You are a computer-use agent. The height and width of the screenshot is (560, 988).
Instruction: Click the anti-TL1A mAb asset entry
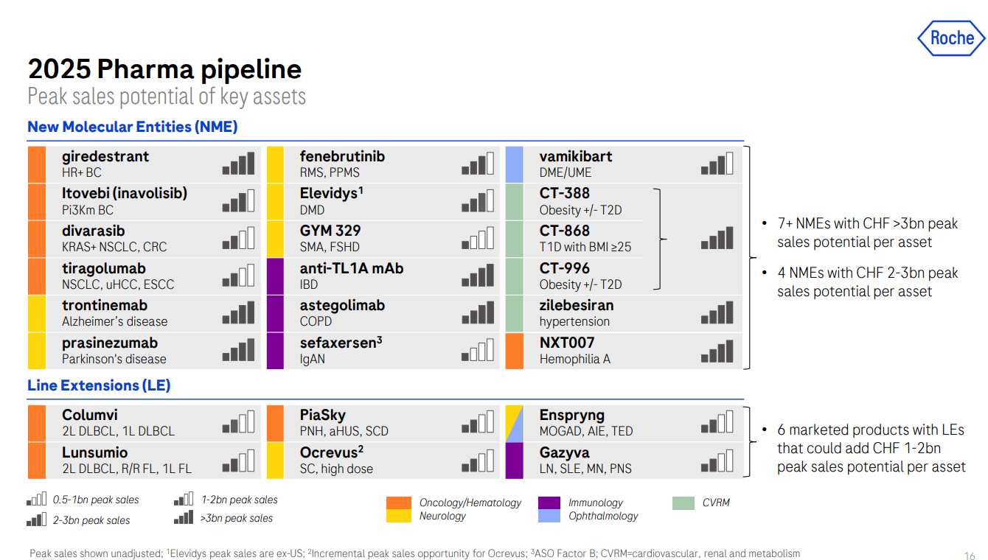[352, 269]
